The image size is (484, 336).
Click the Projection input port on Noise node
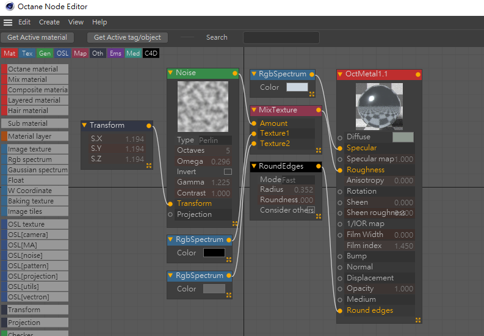170,214
